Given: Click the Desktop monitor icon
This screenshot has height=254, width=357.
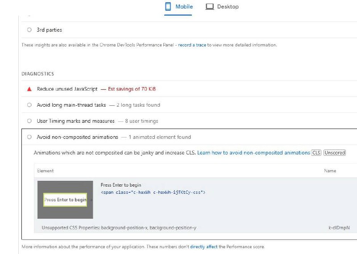Looking at the screenshot, I should point(210,7).
